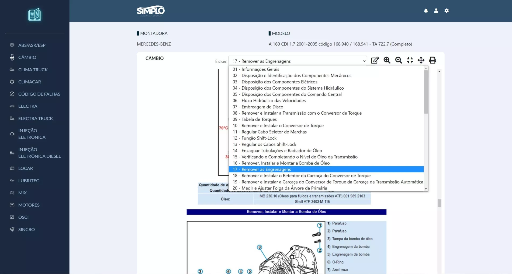
Task: Click the dropdown list scrollbar thumb
Action: (426, 92)
